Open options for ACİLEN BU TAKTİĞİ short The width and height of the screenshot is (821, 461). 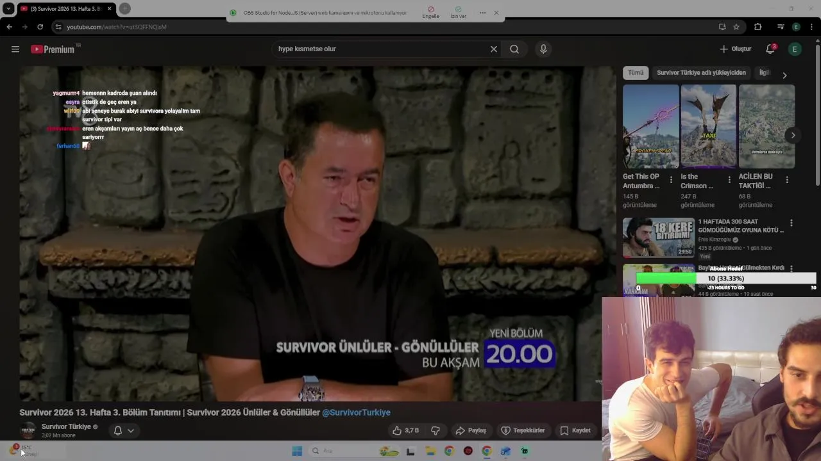pos(787,180)
